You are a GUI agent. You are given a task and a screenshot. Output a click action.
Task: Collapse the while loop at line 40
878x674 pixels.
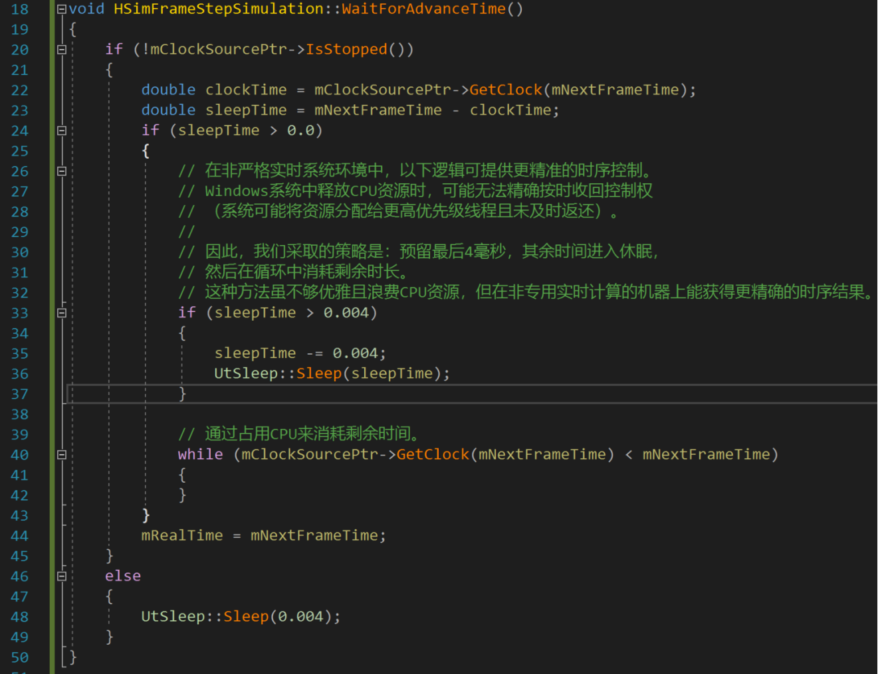62,455
